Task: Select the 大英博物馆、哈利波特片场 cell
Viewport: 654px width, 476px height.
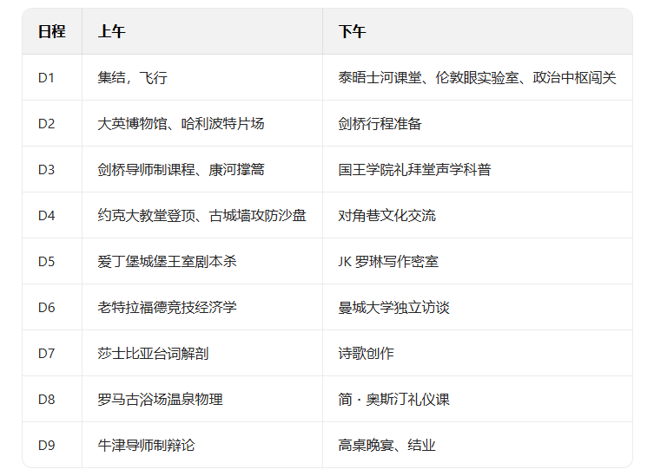Action: coord(181,124)
